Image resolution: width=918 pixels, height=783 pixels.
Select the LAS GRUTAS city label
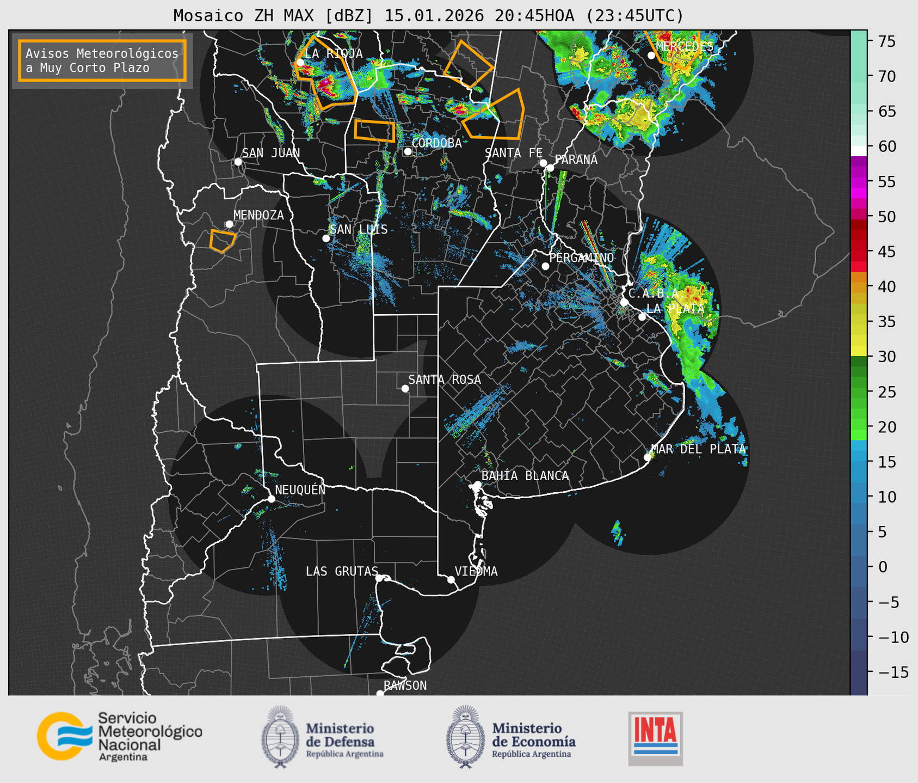[342, 571]
